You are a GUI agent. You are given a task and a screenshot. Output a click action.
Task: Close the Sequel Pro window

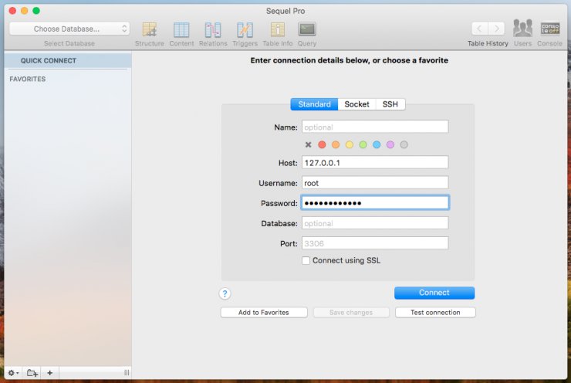click(x=12, y=11)
